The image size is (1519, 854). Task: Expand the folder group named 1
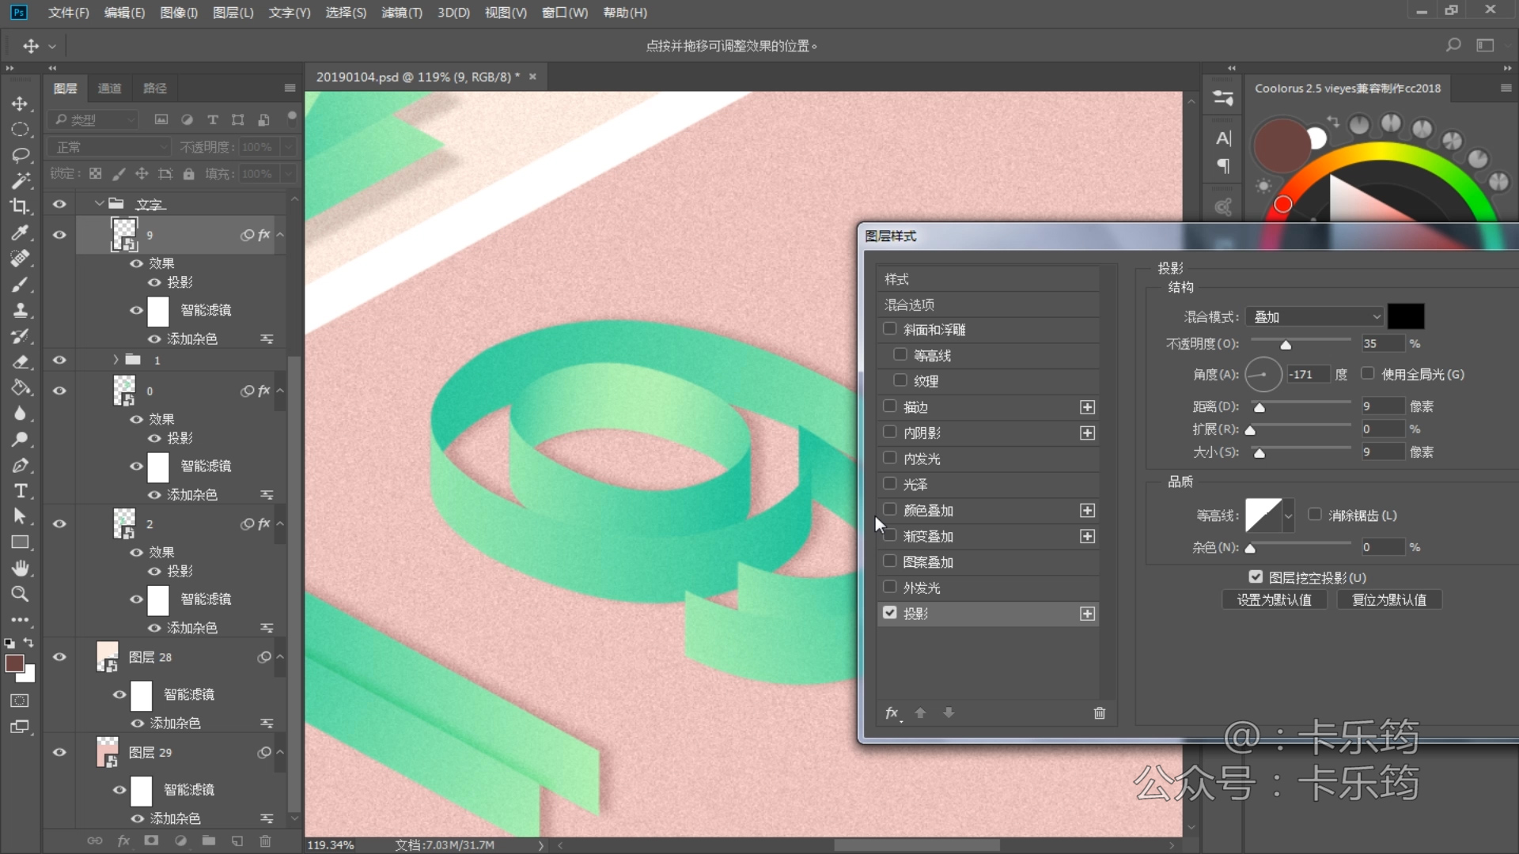point(116,361)
